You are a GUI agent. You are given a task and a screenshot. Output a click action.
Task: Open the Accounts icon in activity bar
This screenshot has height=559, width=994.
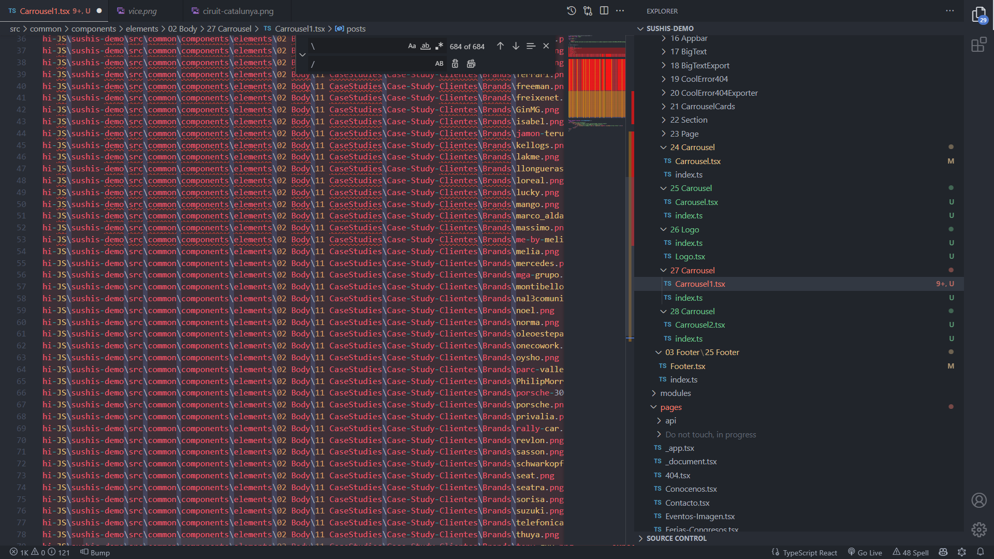978,501
